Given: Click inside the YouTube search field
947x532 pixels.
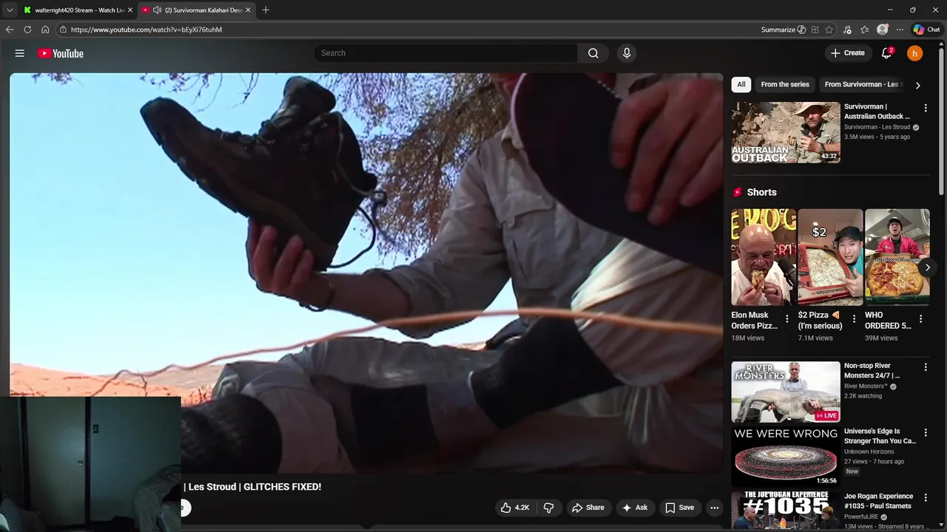Looking at the screenshot, I should tap(446, 53).
